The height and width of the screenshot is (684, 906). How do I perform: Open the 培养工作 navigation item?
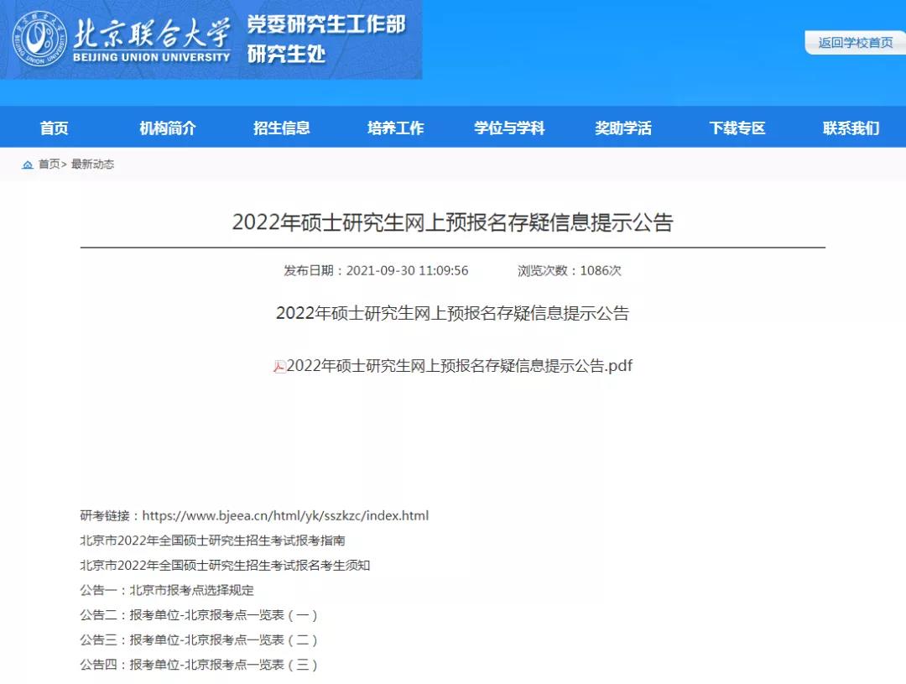396,128
